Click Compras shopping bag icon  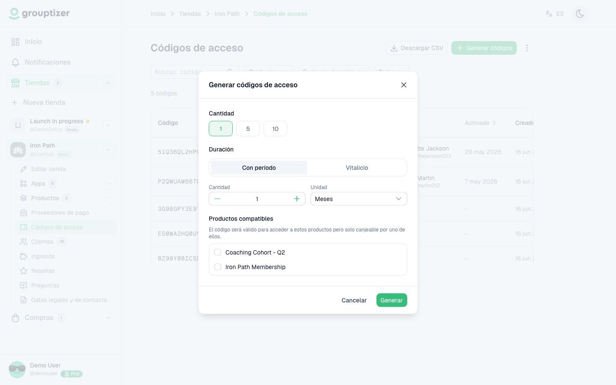(x=15, y=318)
